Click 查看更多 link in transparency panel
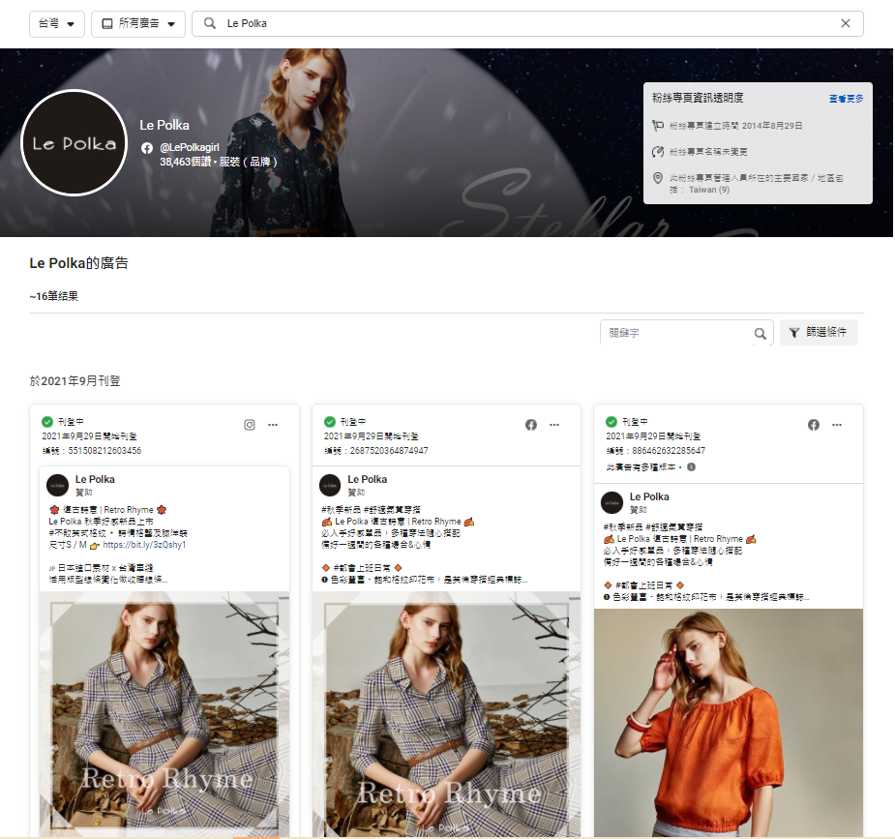This screenshot has width=895, height=839. pyautogui.click(x=846, y=99)
